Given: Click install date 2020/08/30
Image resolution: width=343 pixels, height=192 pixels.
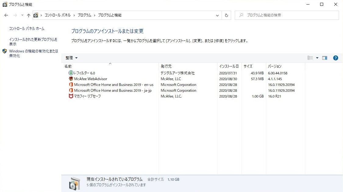Looking at the screenshot, I should tap(228, 79).
